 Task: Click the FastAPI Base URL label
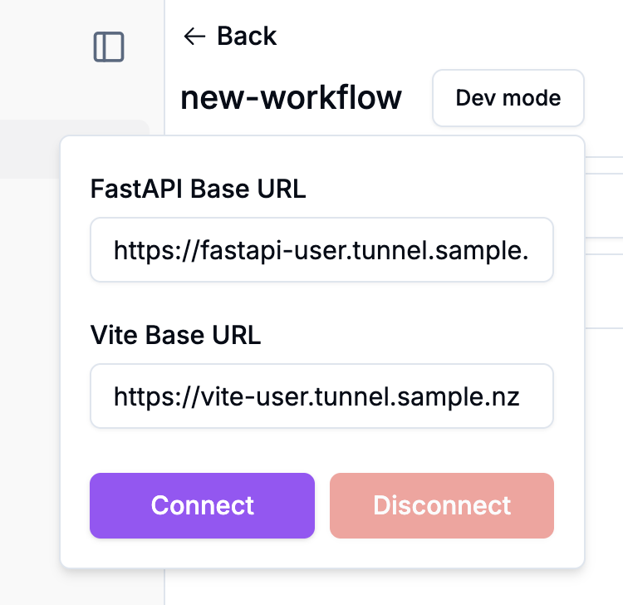click(x=198, y=189)
